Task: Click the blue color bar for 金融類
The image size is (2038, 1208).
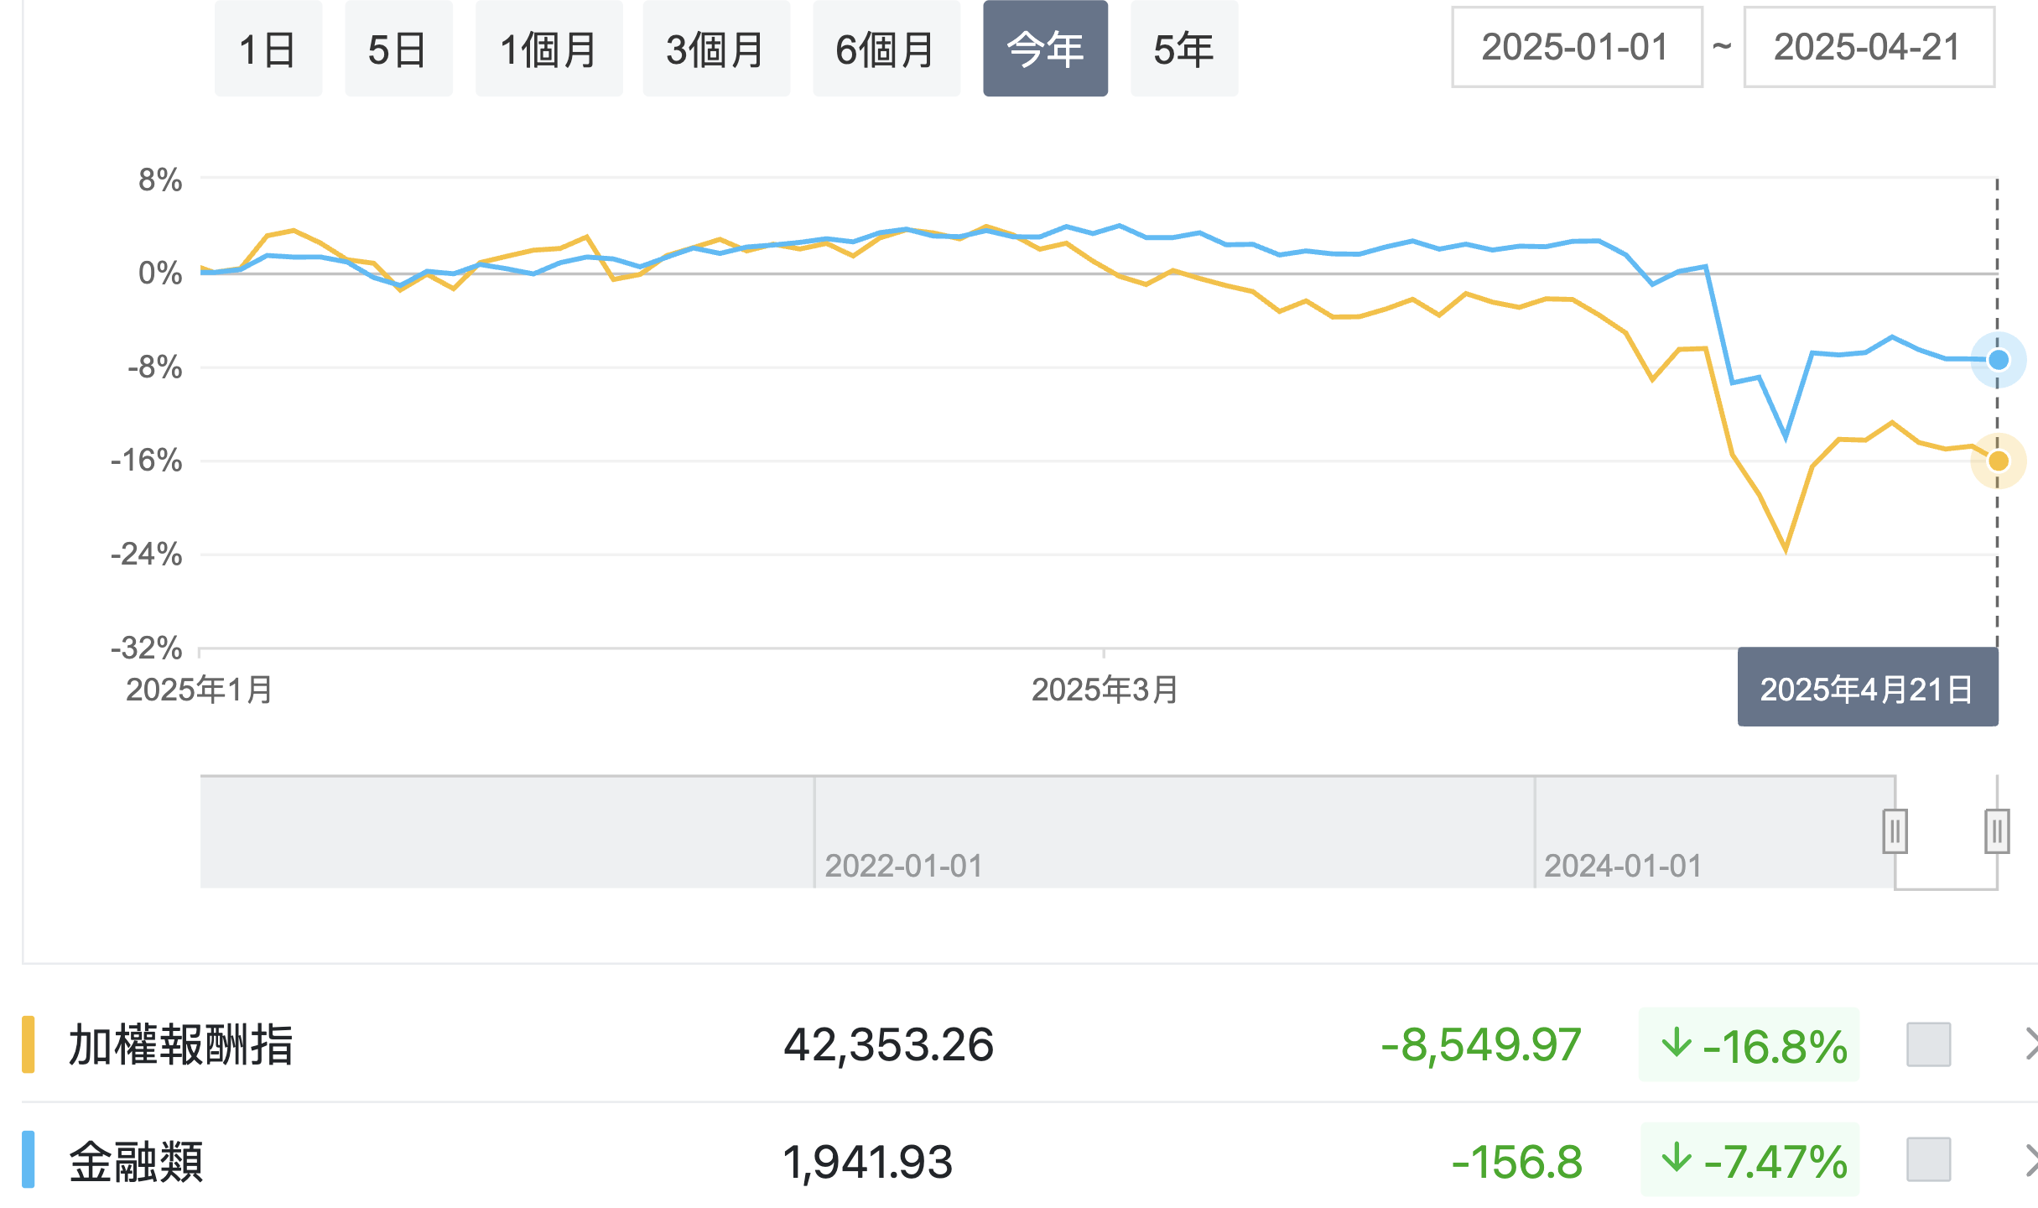Action: click(x=29, y=1159)
